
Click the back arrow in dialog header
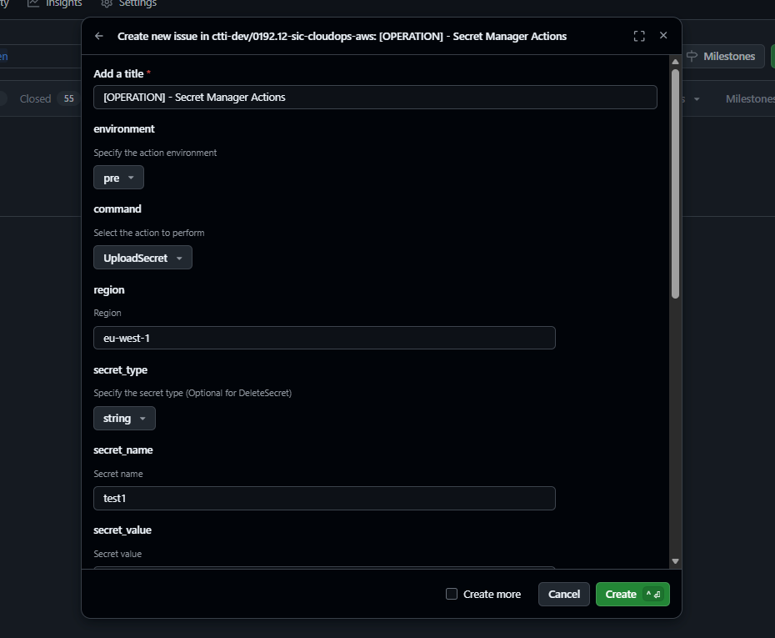99,36
